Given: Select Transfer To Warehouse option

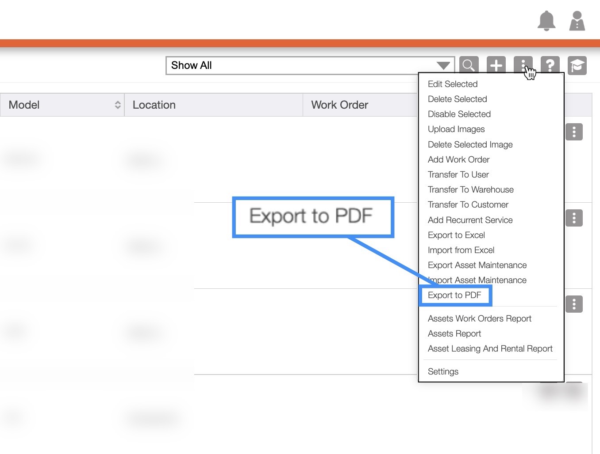Looking at the screenshot, I should pyautogui.click(x=470, y=189).
